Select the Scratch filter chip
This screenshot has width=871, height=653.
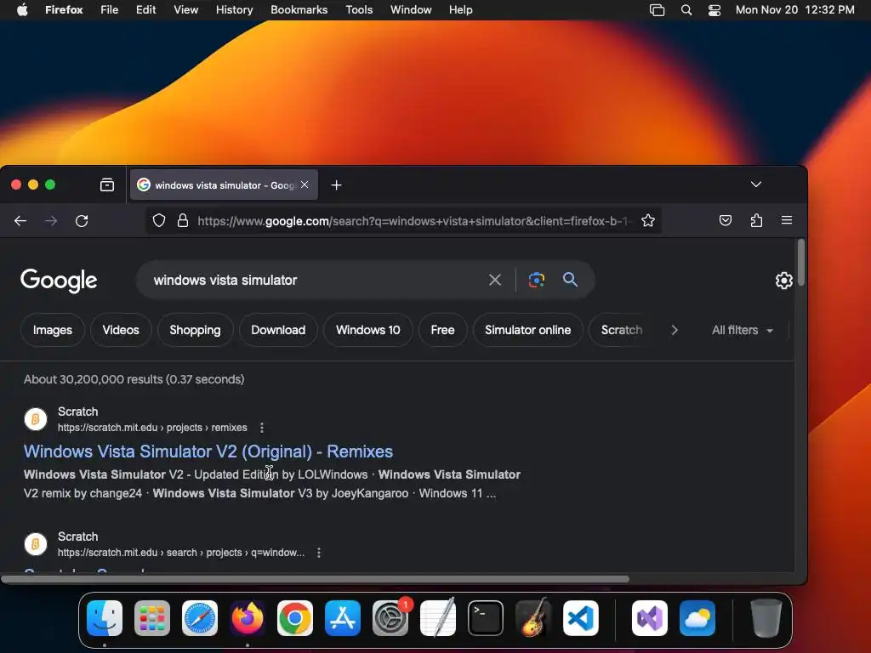tap(622, 330)
